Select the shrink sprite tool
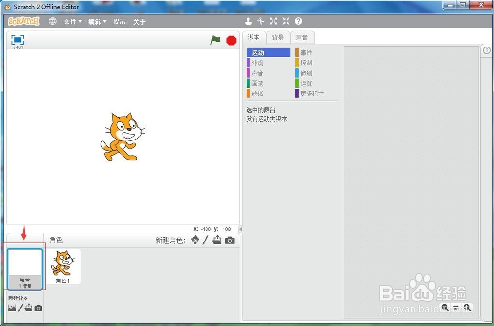Viewport: 494px width, 326px height. click(286, 21)
